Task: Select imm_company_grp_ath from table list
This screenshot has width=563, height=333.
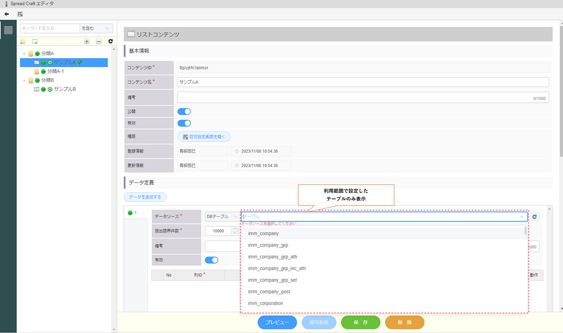Action: pos(272,257)
